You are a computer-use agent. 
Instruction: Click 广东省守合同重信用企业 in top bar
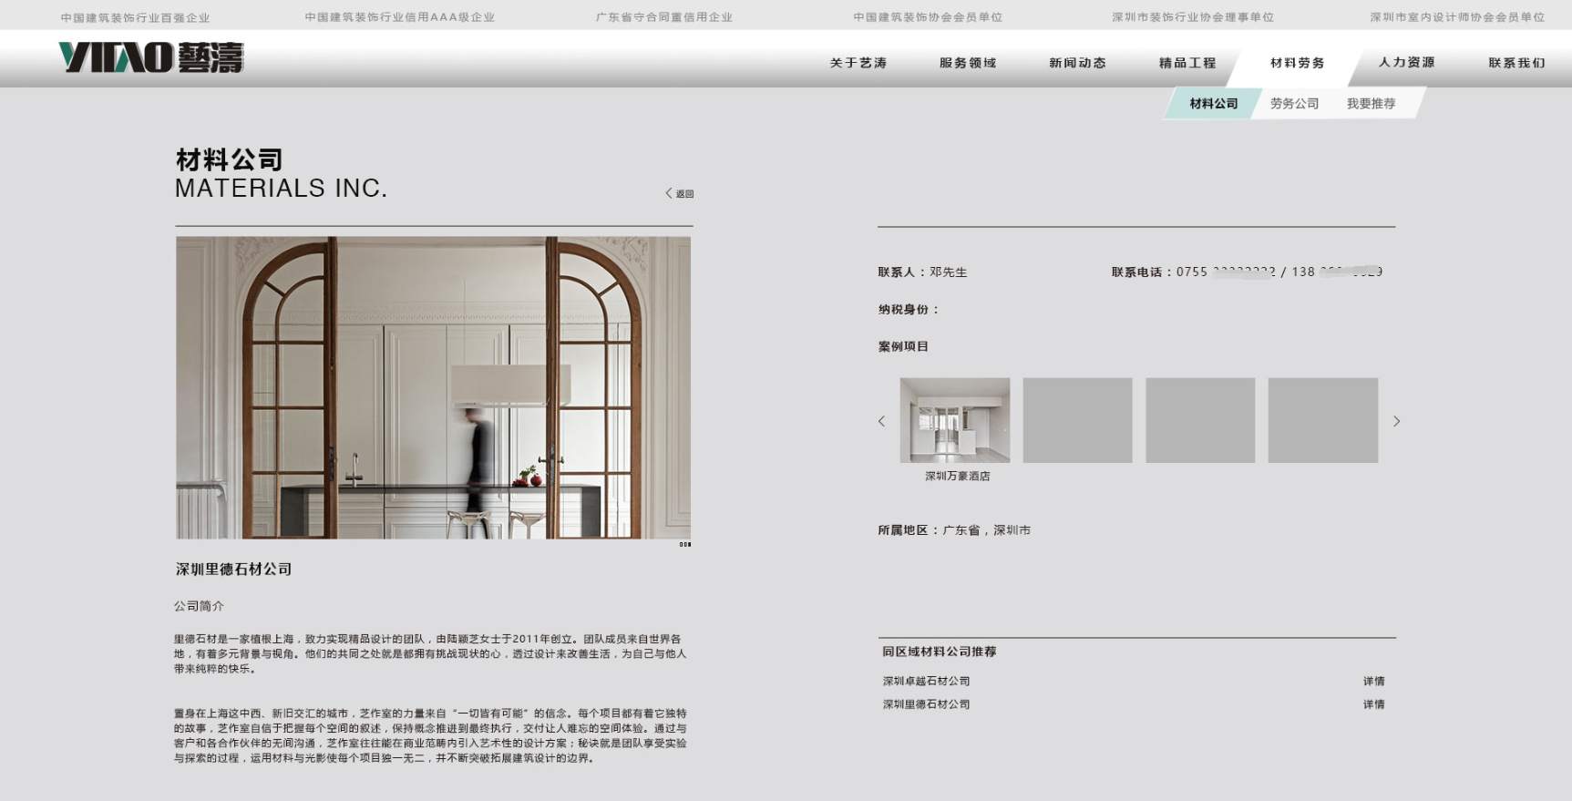tap(664, 17)
